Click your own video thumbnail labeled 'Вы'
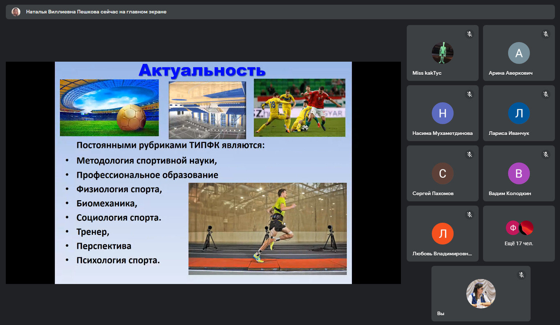 [481, 293]
